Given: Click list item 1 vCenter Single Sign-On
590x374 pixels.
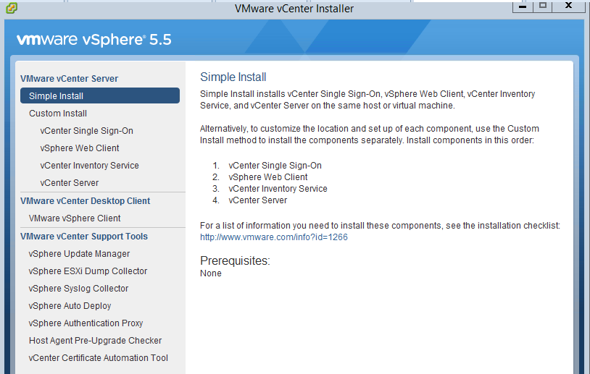Looking at the screenshot, I should [275, 166].
